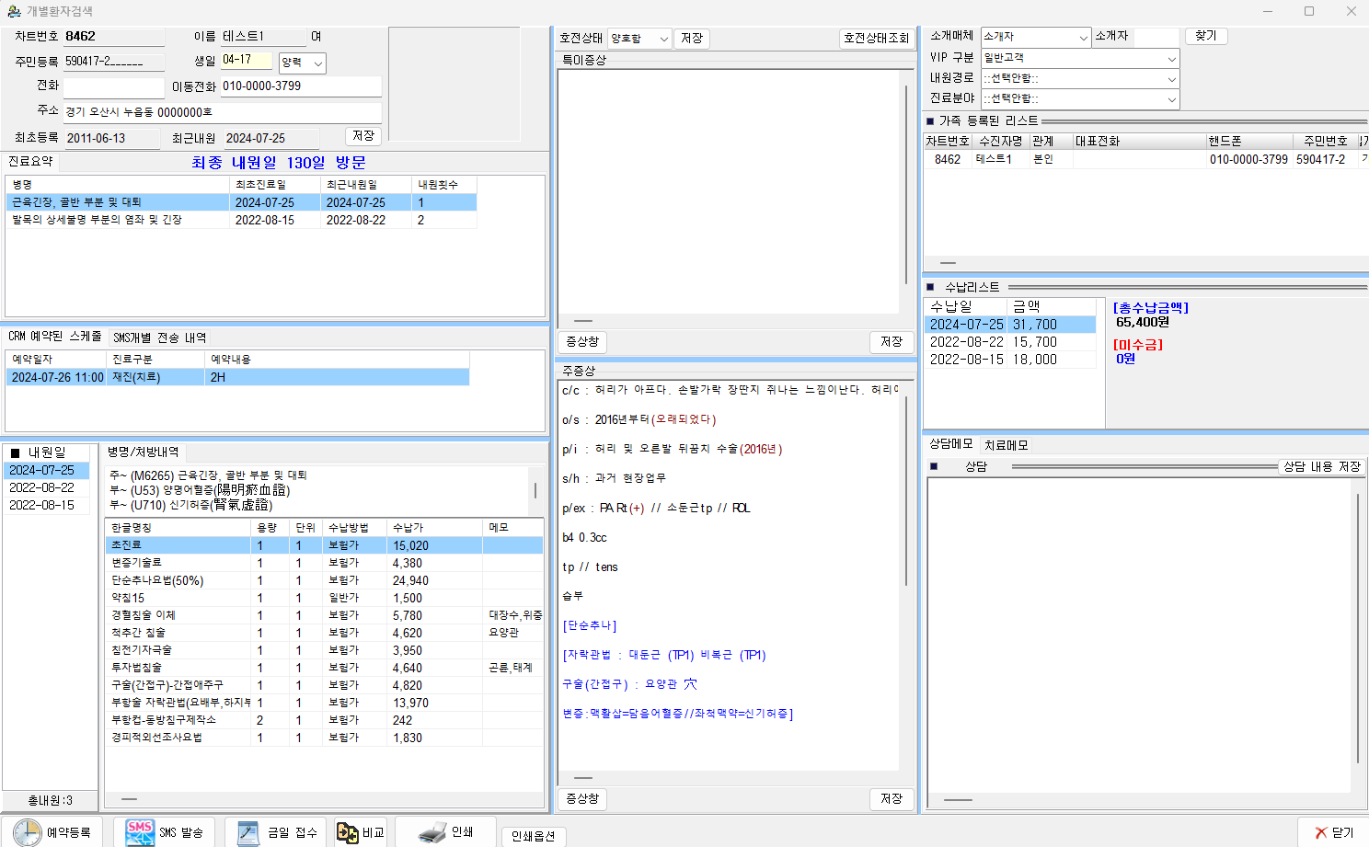
Task: Click the 금일 접수 notepad icon
Action: point(248,832)
